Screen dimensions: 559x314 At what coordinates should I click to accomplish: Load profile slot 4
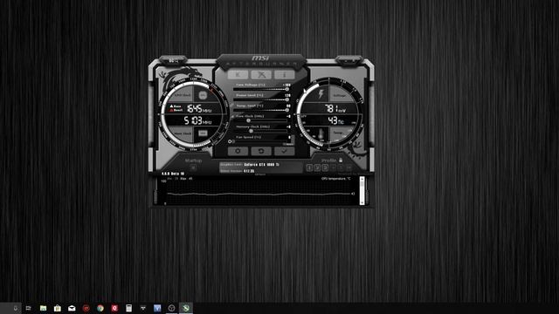(x=334, y=167)
